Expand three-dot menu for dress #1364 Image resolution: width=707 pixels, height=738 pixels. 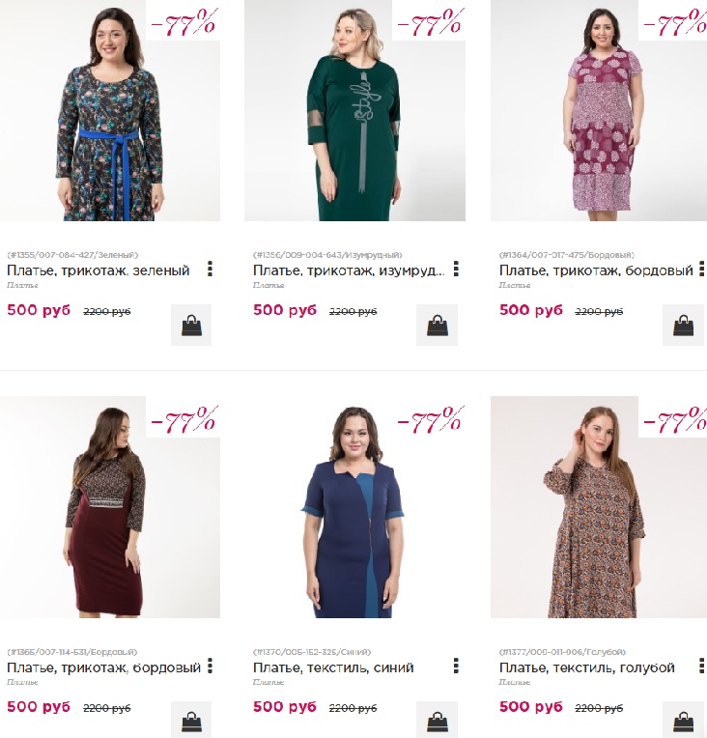pyautogui.click(x=701, y=270)
